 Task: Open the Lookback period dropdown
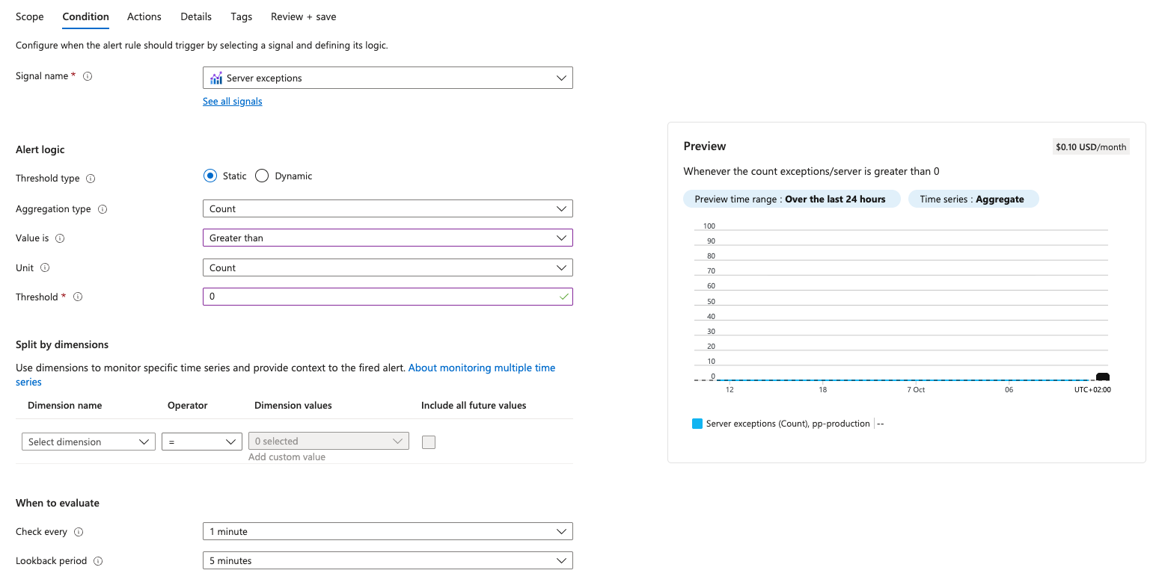388,560
